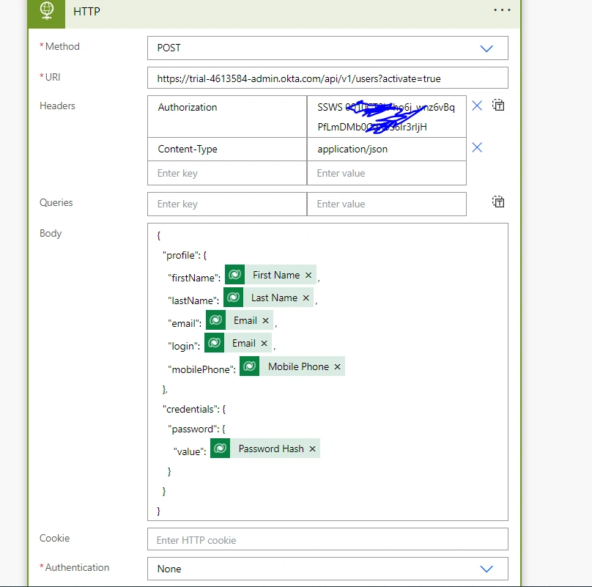Click the login field Email token icon

coord(214,343)
